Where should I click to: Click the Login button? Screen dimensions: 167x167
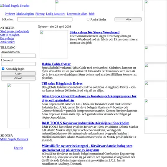click(18, 73)
